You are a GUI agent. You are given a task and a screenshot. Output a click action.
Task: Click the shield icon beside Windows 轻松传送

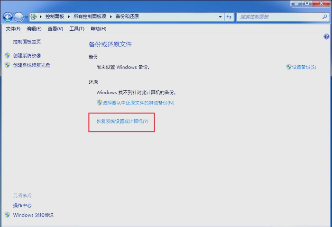[7, 215]
